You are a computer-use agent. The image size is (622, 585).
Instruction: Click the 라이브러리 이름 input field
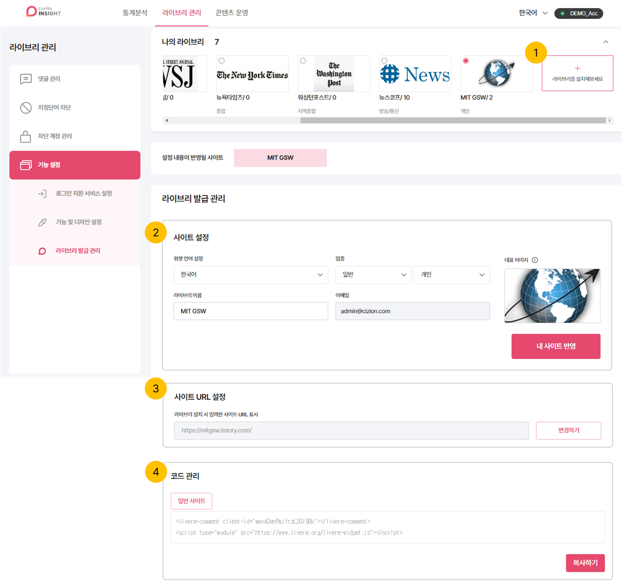[x=251, y=311]
